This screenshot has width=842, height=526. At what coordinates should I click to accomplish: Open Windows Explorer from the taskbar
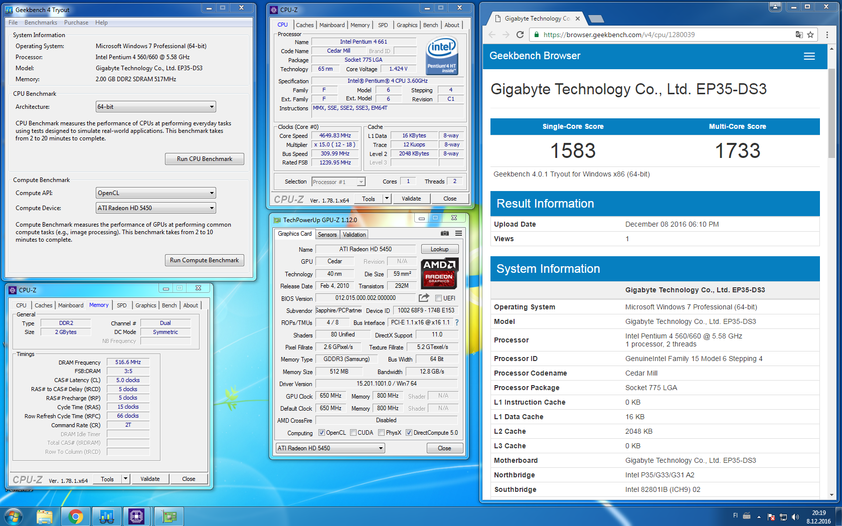point(45,516)
